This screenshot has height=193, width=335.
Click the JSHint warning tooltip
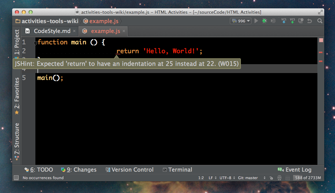[127, 64]
